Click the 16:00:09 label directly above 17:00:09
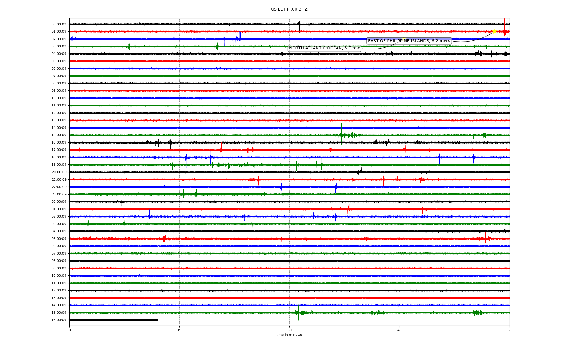The image size is (579, 362). 59,143
